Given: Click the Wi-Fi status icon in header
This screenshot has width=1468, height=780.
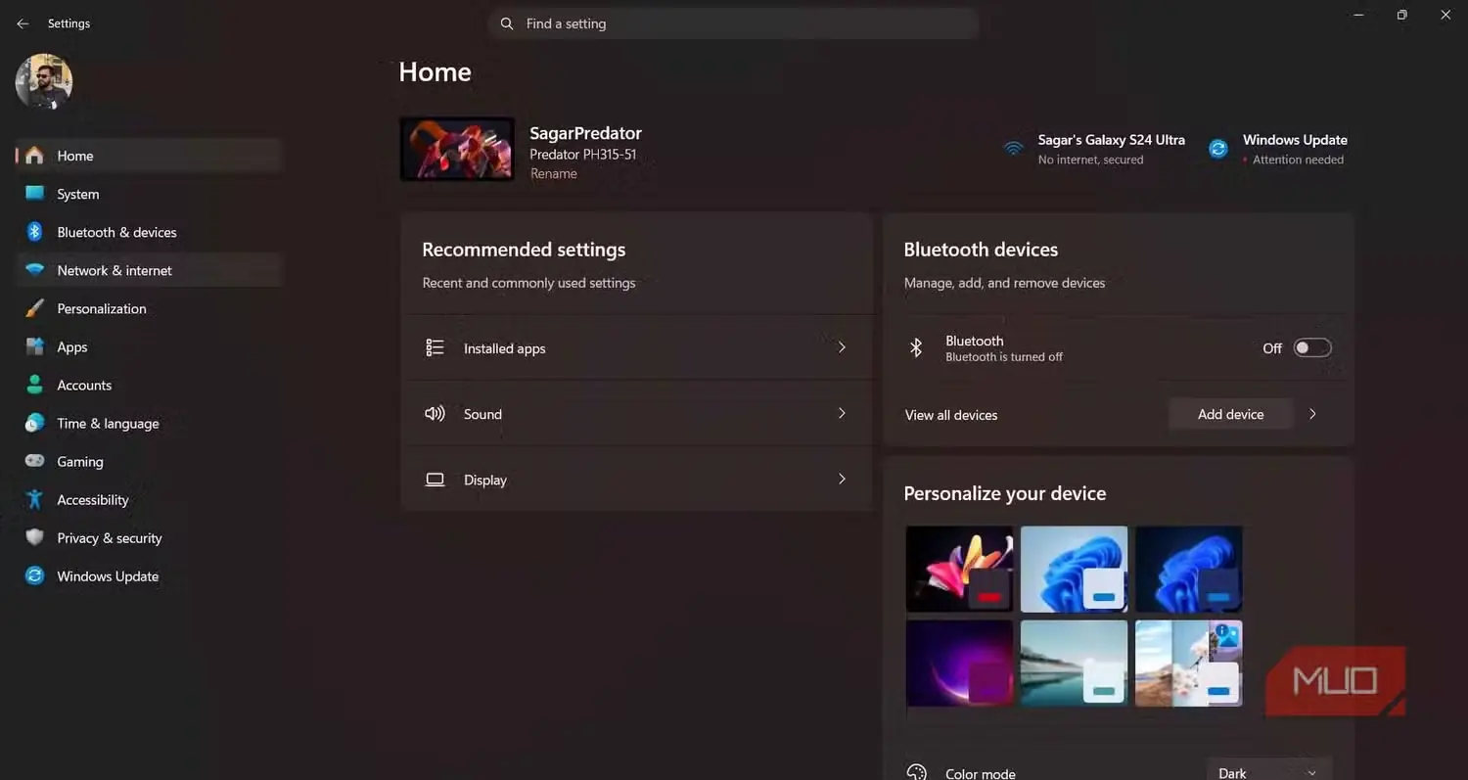Looking at the screenshot, I should [1014, 149].
